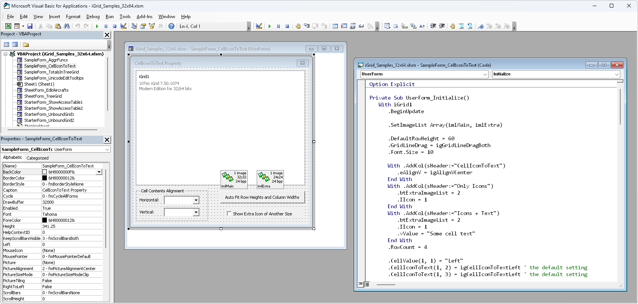The width and height of the screenshot is (638, 304).
Task: Select SheetForm_TreeGrid in the project tree
Action: click(43, 96)
